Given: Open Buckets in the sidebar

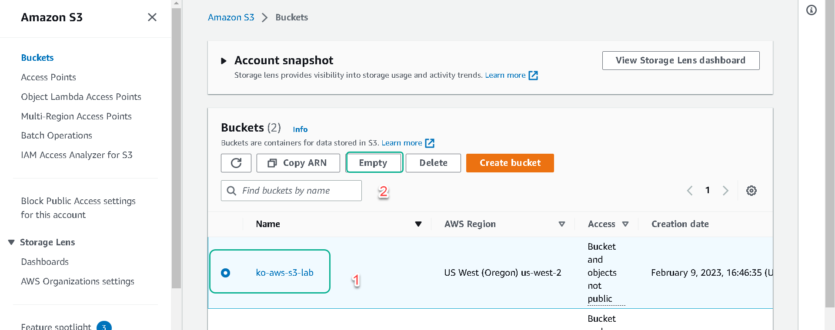Looking at the screenshot, I should tap(37, 58).
